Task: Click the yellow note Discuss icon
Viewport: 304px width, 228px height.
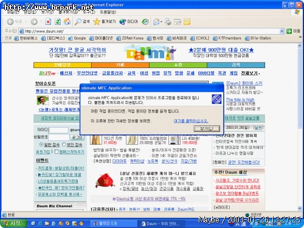Action: pyautogui.click(x=187, y=22)
